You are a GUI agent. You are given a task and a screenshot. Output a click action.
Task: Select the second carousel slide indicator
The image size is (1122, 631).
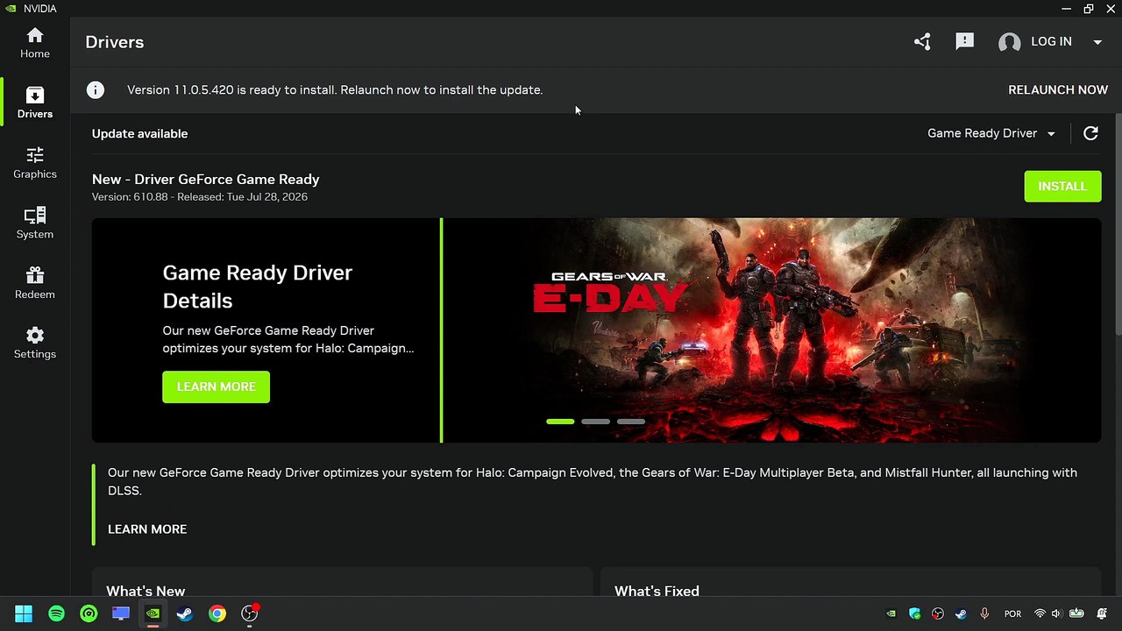click(595, 422)
